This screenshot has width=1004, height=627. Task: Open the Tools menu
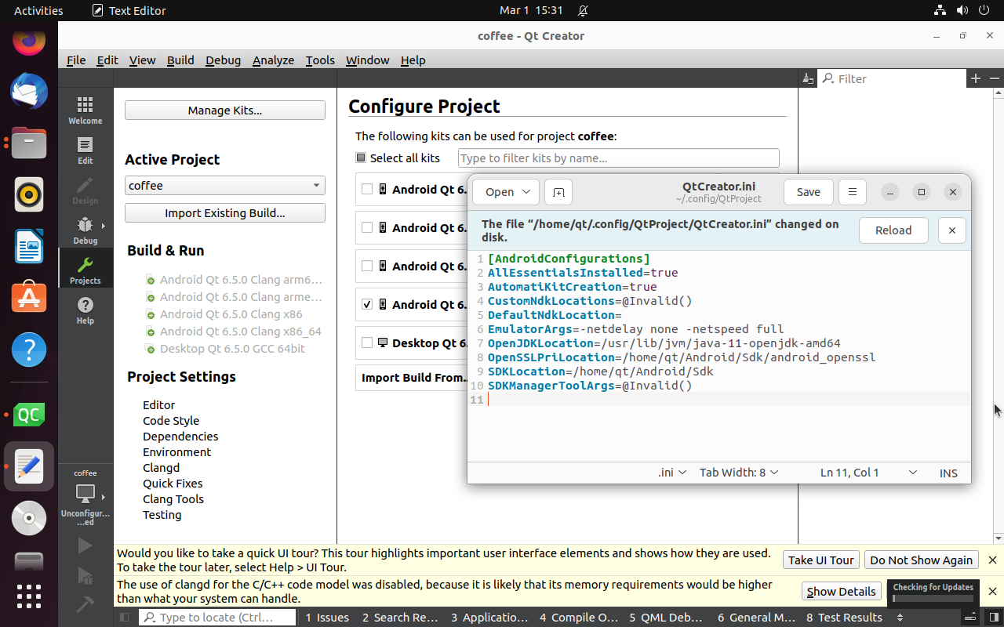[x=320, y=60]
